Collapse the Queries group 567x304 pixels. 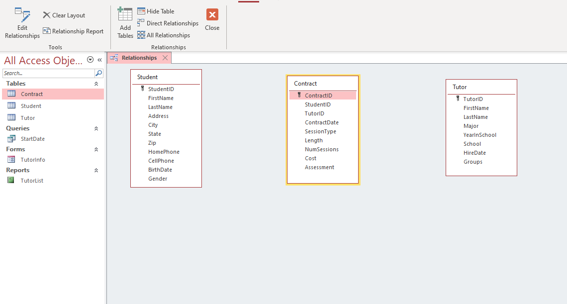click(96, 128)
